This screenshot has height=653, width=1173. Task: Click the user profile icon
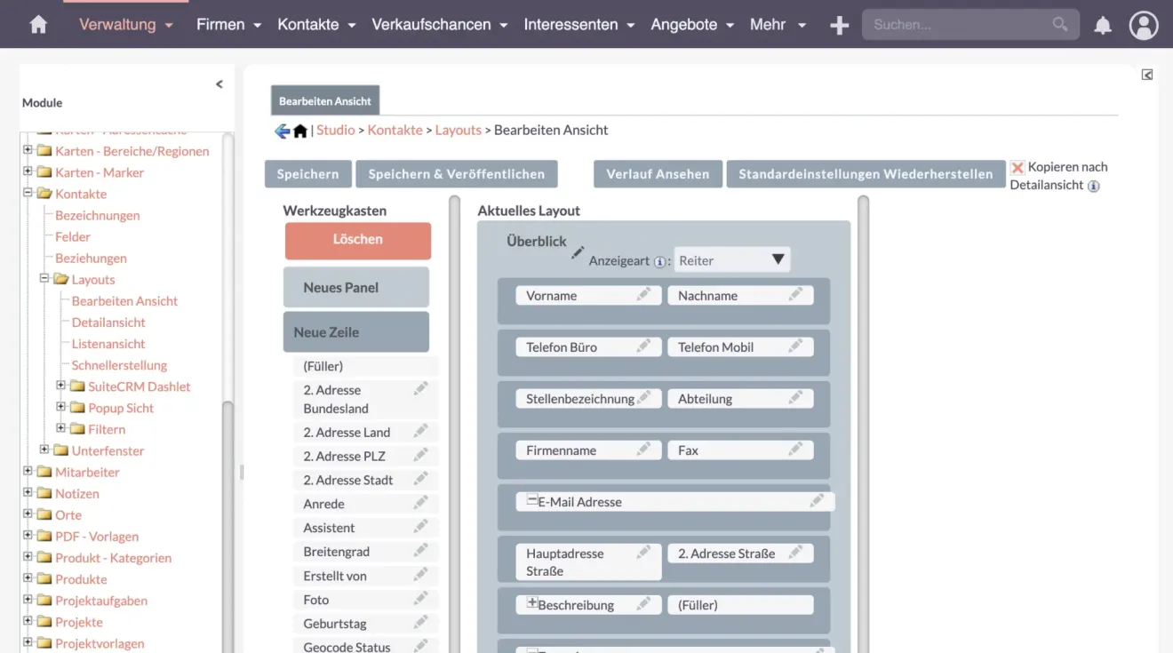[1144, 25]
